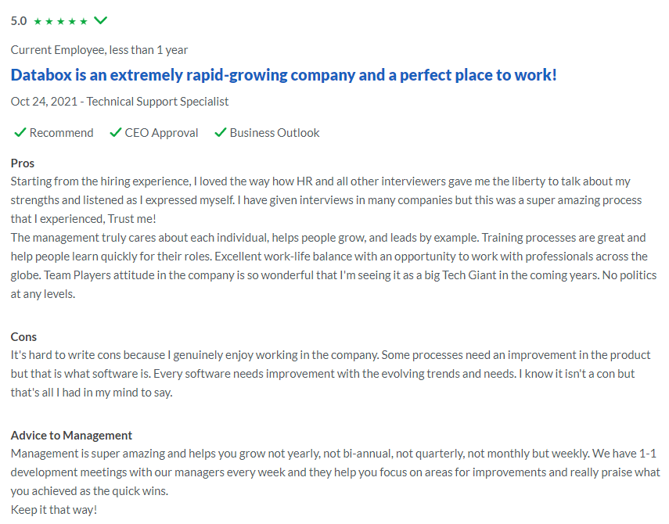Click the fifth green rating star
669x524 pixels.
coord(84,21)
